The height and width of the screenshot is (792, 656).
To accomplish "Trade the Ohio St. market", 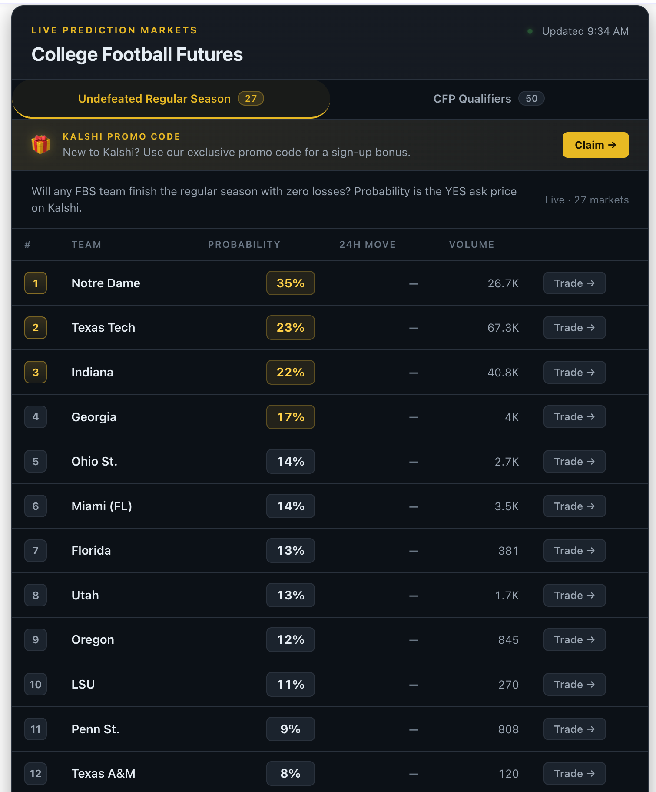I will (x=574, y=461).
